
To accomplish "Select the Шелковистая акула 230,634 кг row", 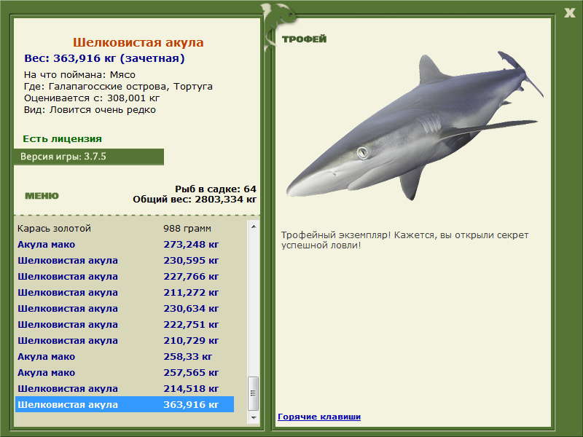I will (125, 308).
